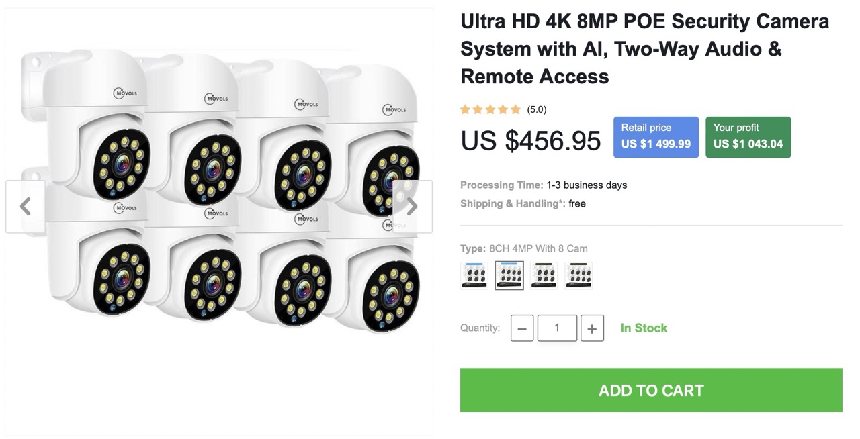The image size is (860, 439).
Task: Increase quantity with the plus button
Action: point(592,328)
